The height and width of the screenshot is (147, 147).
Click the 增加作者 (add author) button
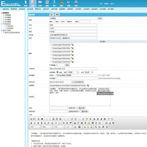[x=82, y=108]
